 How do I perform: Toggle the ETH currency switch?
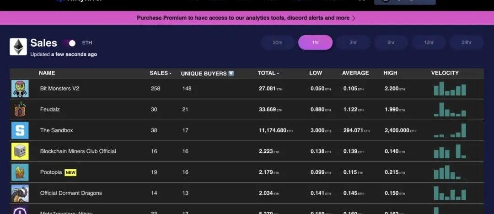(x=70, y=43)
